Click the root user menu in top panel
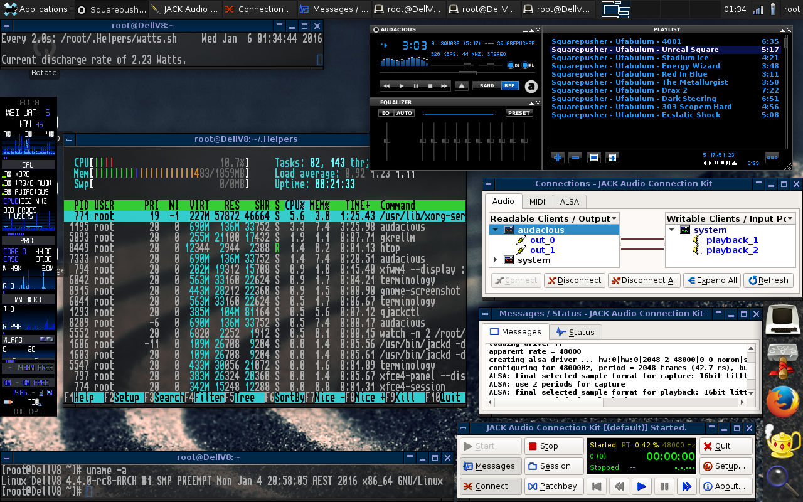 pyautogui.click(x=792, y=9)
